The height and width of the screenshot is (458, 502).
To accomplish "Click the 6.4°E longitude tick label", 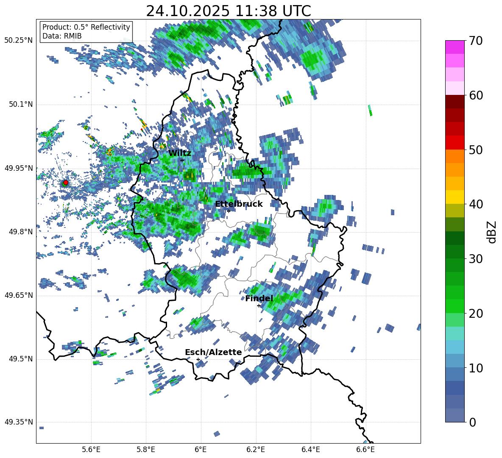I will click(310, 450).
